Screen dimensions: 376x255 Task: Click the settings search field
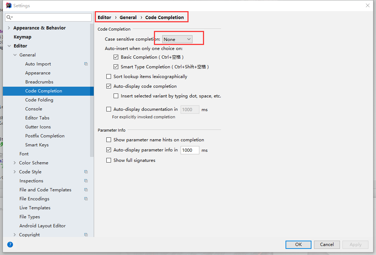click(48, 17)
